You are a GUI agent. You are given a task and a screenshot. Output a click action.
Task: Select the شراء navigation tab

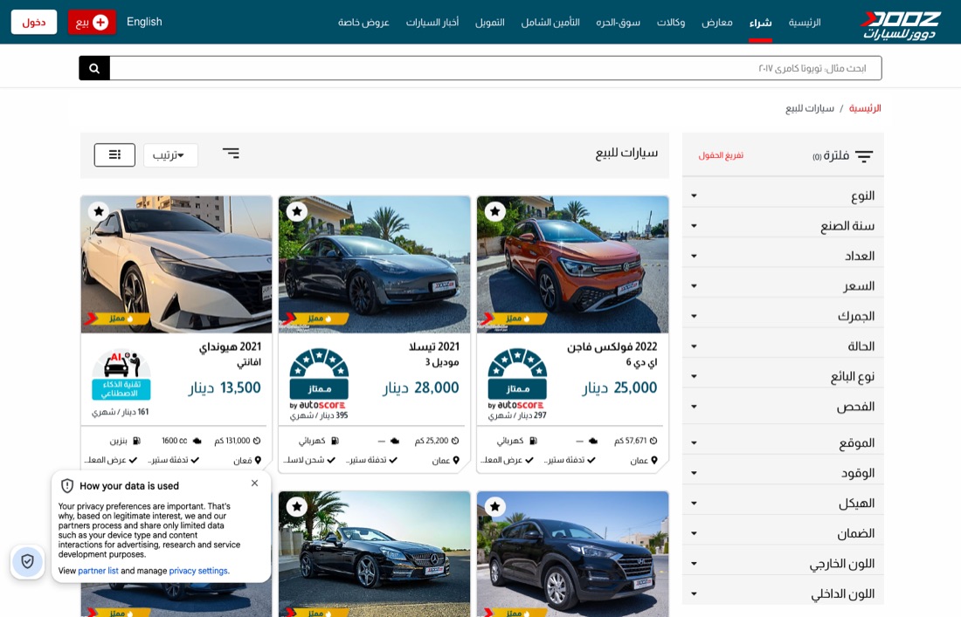pos(760,23)
